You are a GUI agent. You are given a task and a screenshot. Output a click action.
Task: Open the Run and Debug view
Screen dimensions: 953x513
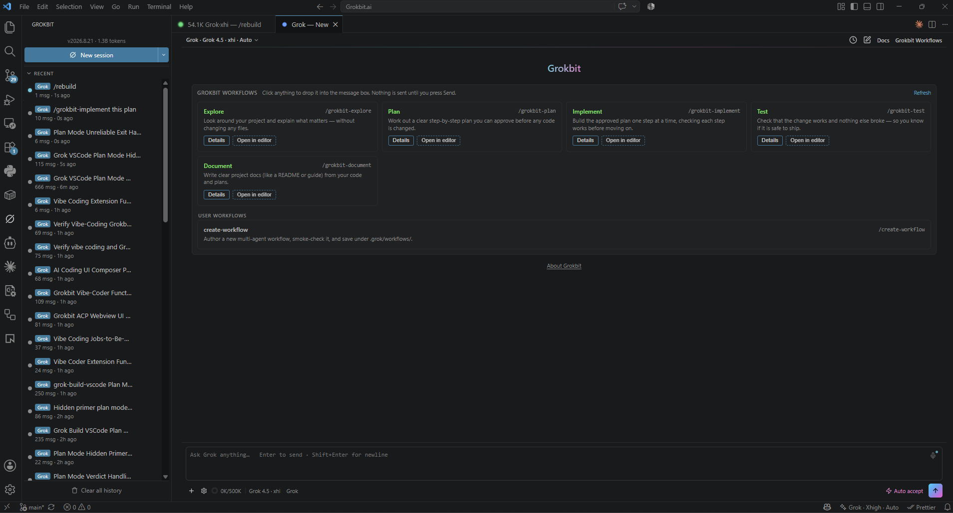click(10, 99)
